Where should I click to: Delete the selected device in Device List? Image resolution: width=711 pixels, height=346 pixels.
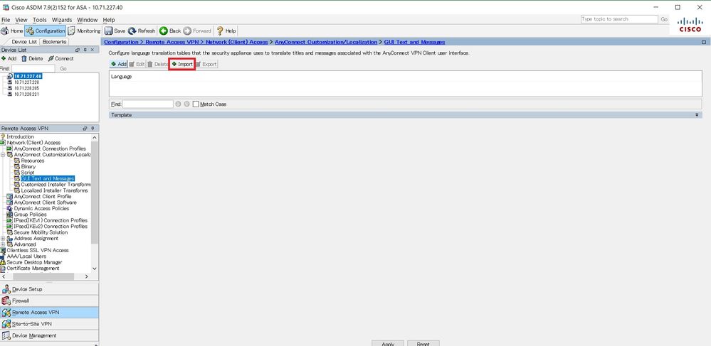32,58
